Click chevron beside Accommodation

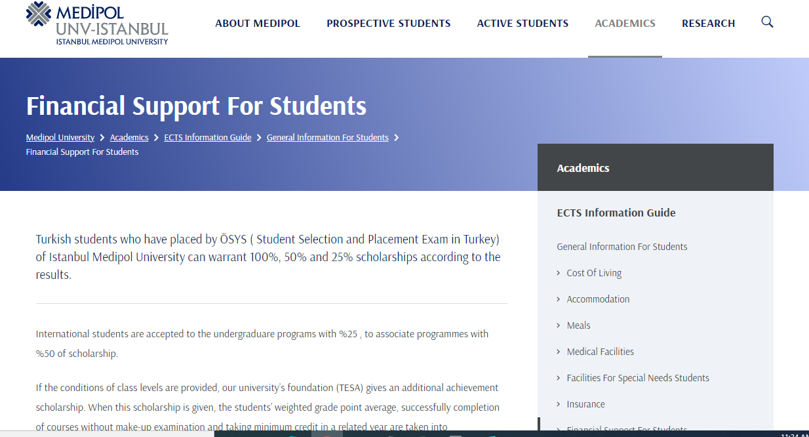tap(559, 299)
